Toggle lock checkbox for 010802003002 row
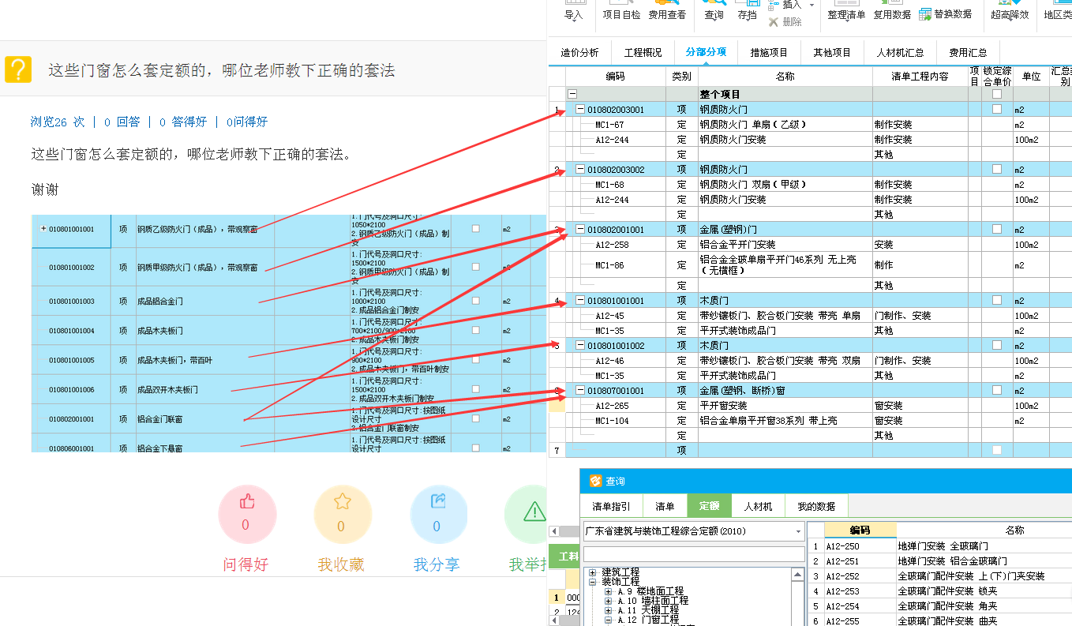Viewport: 1072px width, 626px height. point(997,169)
